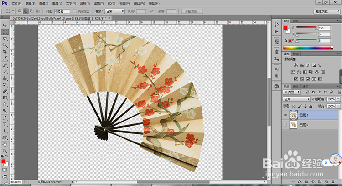Select the Gradient tool
The height and width of the screenshot is (186, 342).
coord(5,98)
